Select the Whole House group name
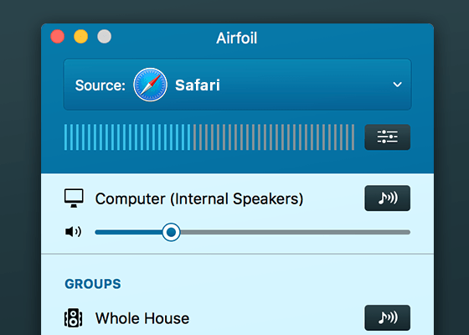Screen dimensions: 469x335 coord(142,318)
